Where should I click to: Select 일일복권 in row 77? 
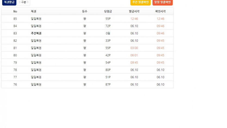36,77
